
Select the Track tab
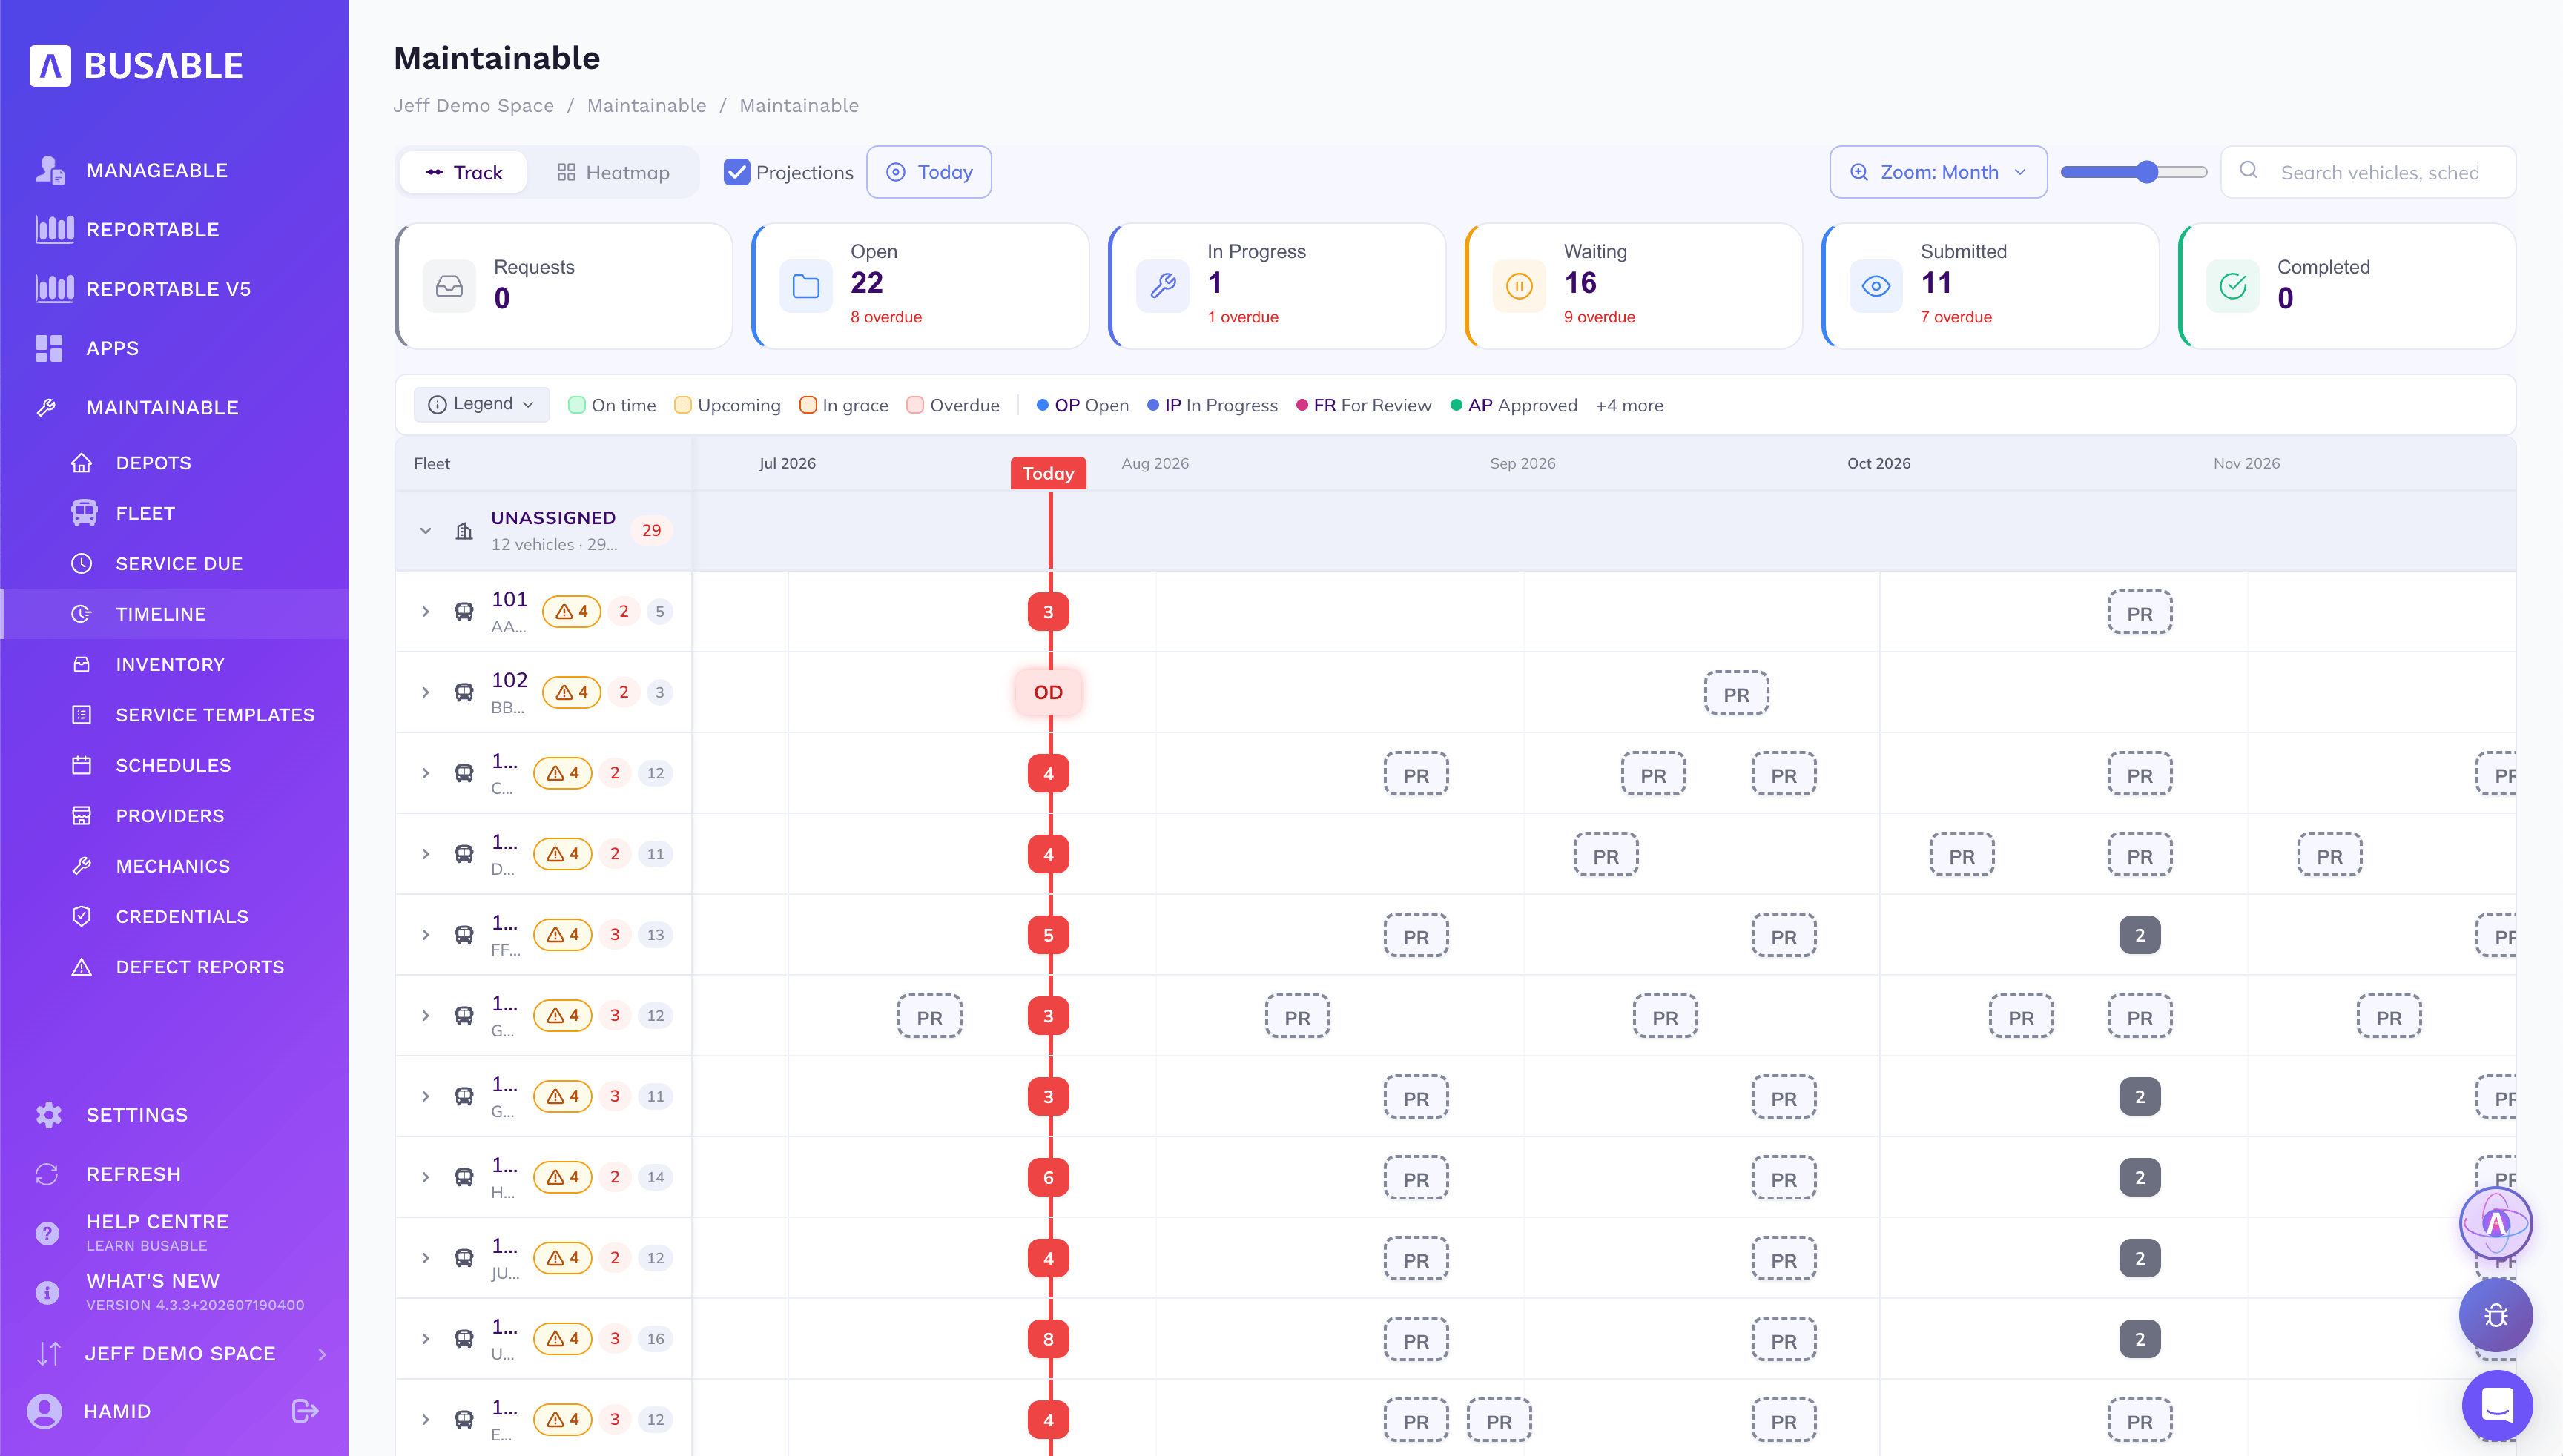pos(464,172)
